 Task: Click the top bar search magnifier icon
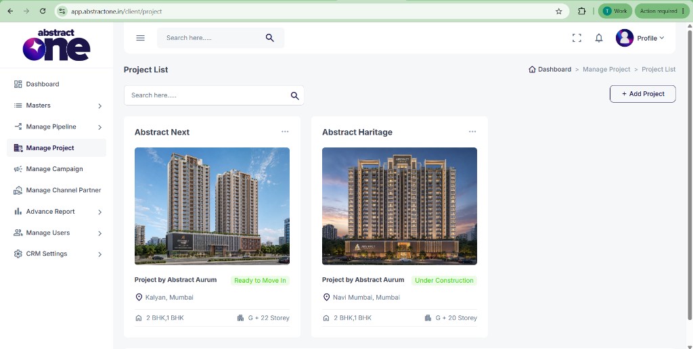pyautogui.click(x=269, y=38)
